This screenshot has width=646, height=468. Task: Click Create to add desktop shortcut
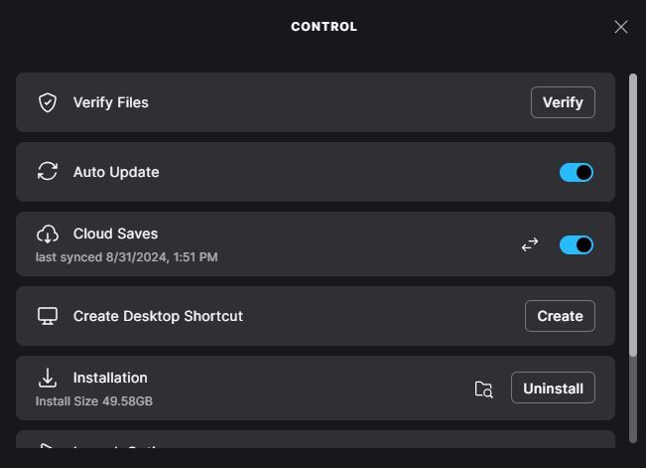click(x=560, y=316)
